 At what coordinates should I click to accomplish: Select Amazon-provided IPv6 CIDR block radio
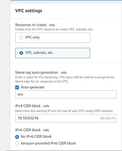pos(17,143)
